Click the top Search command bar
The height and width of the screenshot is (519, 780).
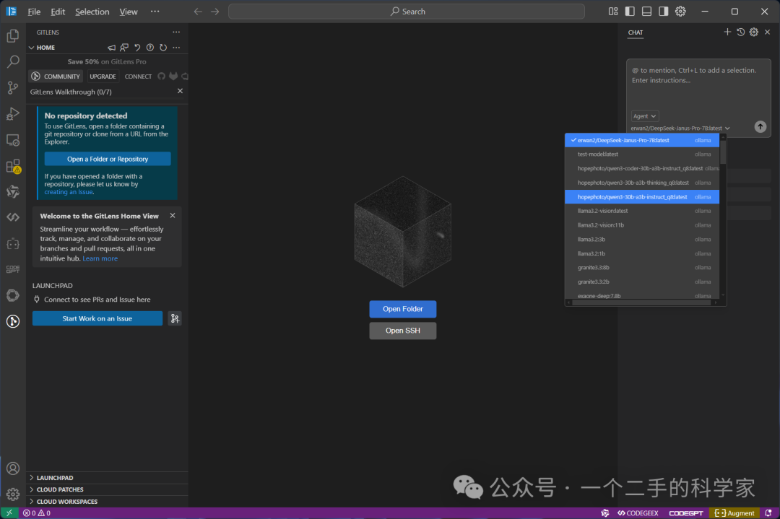pos(407,12)
